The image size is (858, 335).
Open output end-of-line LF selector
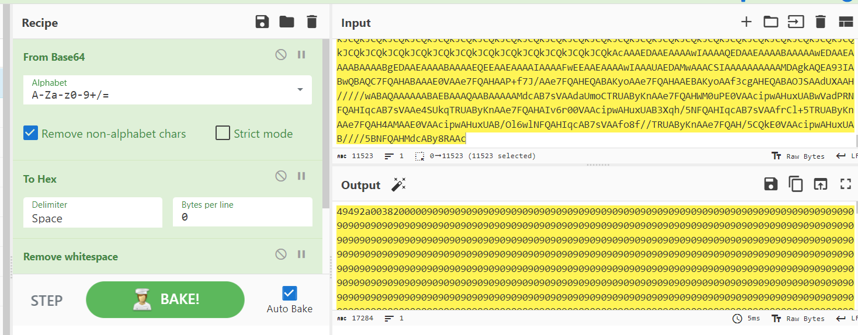(x=846, y=319)
